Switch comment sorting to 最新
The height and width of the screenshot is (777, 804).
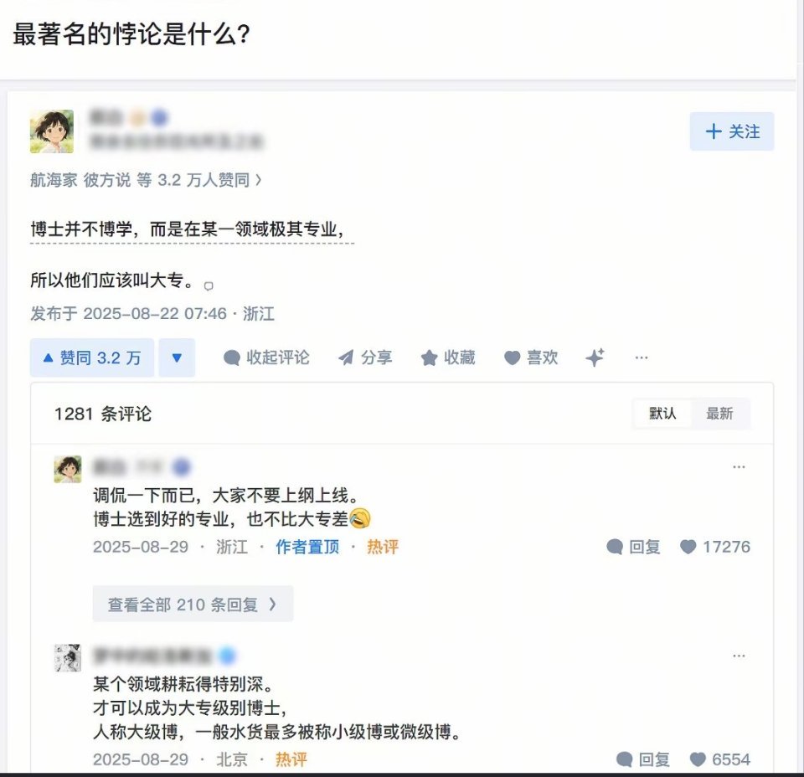(721, 414)
